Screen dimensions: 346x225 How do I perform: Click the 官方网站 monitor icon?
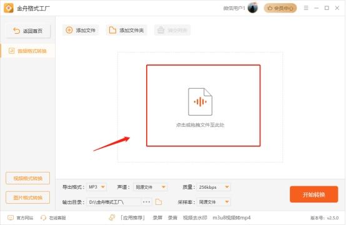coord(11,217)
